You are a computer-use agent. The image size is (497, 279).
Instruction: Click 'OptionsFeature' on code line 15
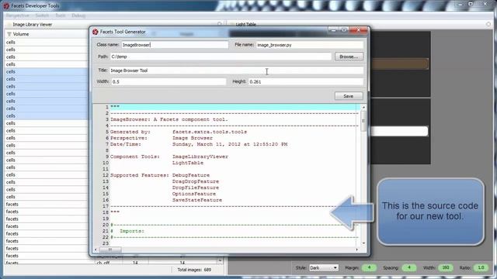194,194
